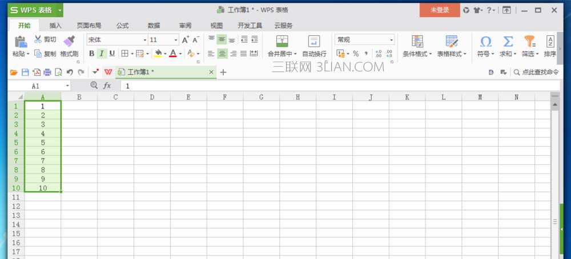The width and height of the screenshot is (571, 259).
Task: Switch to the 插入 (Insert) ribbon tab
Action: click(x=55, y=26)
